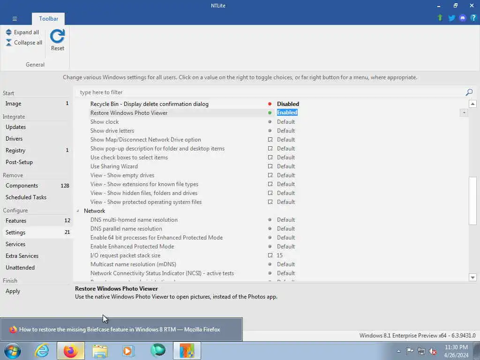Click the edit icon for Show Map/Disconnect Network Drive
The image size is (480, 360).
pyautogui.click(x=270, y=139)
